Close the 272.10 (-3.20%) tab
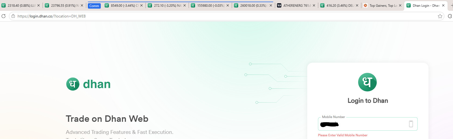This screenshot has height=139, width=453. (x=185, y=5)
